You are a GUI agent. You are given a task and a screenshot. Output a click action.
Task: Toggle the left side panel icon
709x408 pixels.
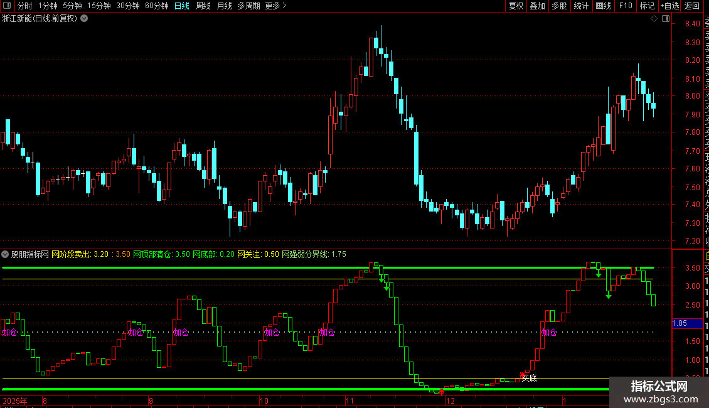click(7, 6)
